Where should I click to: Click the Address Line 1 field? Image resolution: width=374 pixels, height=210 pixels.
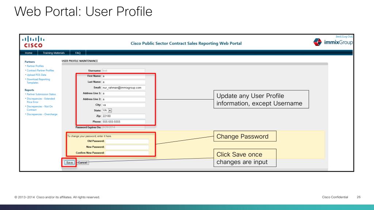(123, 93)
